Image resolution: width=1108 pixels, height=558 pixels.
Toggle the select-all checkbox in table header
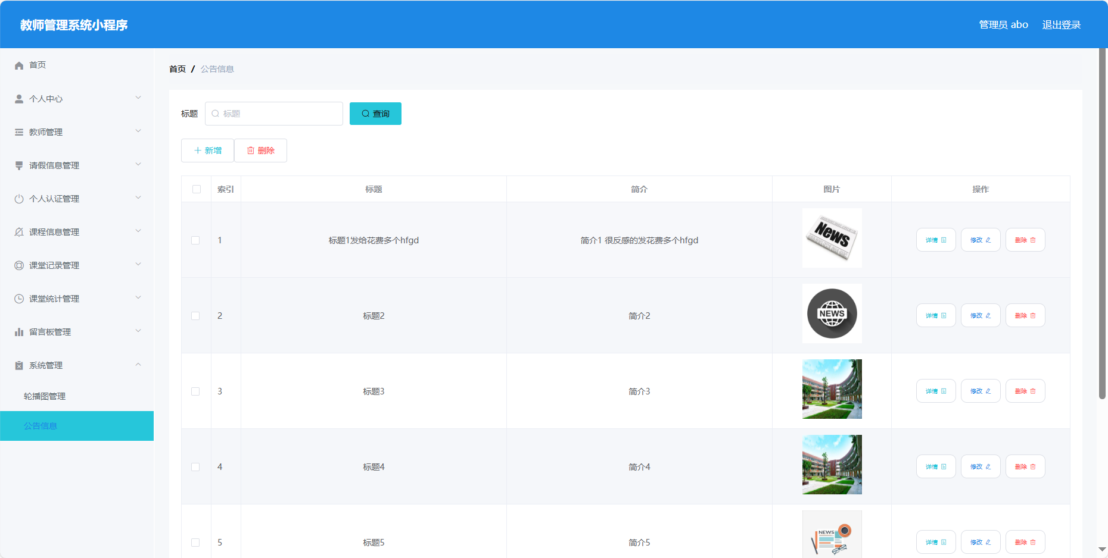tap(197, 189)
